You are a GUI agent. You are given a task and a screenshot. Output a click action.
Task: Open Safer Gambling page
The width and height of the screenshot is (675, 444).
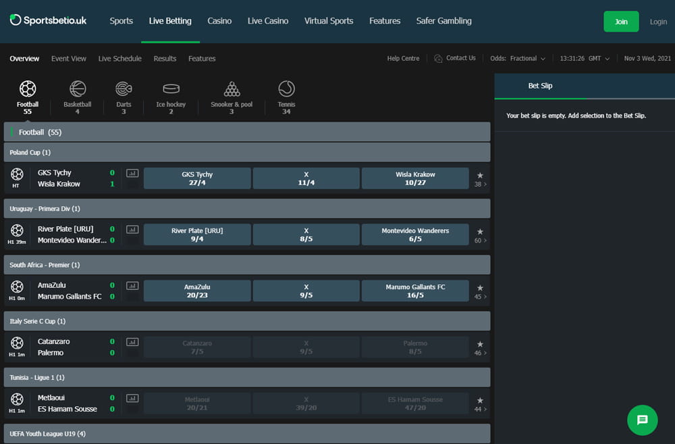click(x=444, y=21)
